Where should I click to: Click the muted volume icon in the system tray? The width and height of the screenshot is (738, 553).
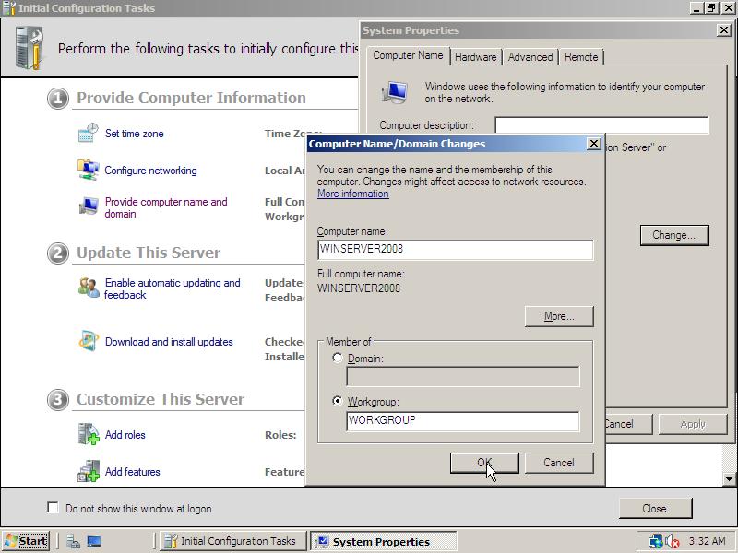(673, 542)
